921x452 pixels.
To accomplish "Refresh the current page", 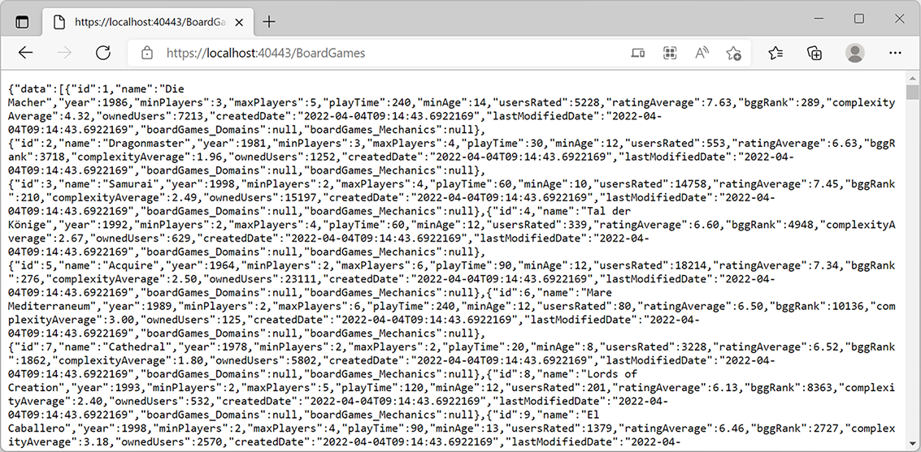I will point(103,54).
